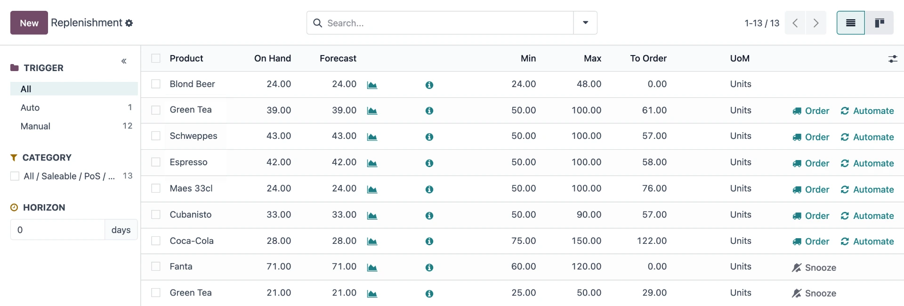Focus the Horizon days input field
This screenshot has width=904, height=306.
click(57, 230)
